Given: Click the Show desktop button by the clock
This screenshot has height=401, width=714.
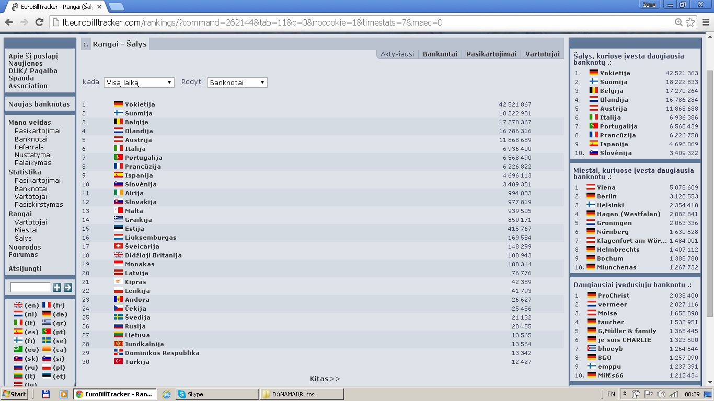Looking at the screenshot, I should (711, 394).
